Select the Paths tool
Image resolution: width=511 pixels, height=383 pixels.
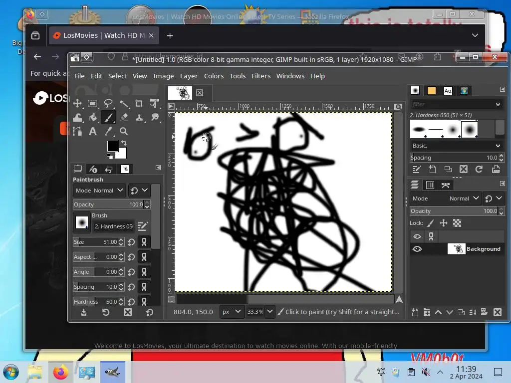pyautogui.click(x=77, y=131)
